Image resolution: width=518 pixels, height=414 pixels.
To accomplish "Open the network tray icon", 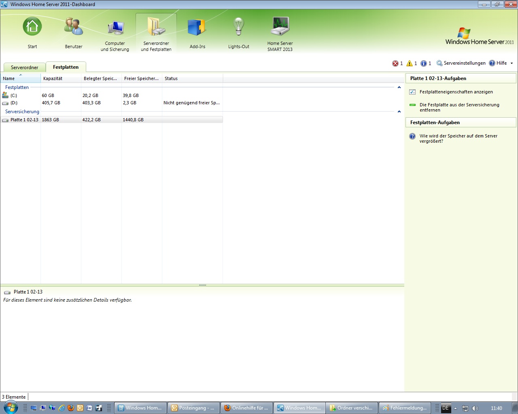I will pos(465,408).
